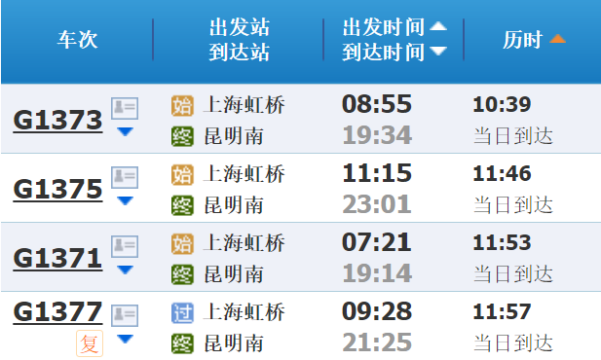The width and height of the screenshot is (601, 360).
Task: Expand the G1371 stops with the blue arrow
Action: (x=125, y=270)
